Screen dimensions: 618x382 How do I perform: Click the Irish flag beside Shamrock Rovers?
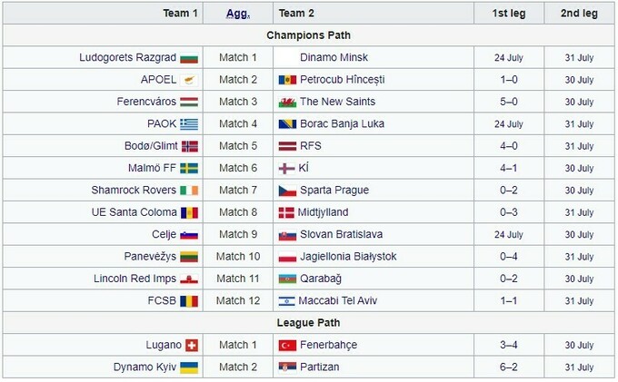[x=189, y=191]
